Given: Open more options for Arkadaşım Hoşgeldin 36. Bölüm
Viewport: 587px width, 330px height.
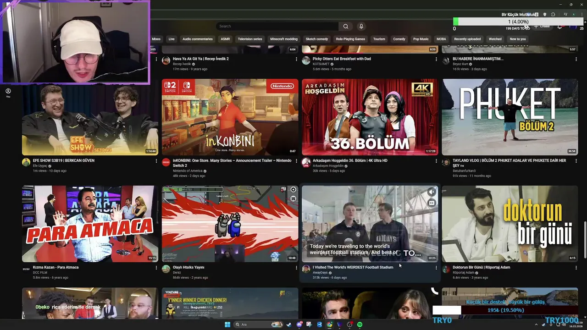Looking at the screenshot, I should pos(436,161).
